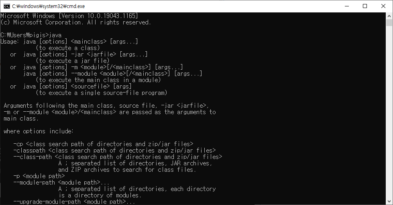This screenshot has width=393, height=205.
Task: Maximize the command prompt window
Action: click(x=365, y=6)
